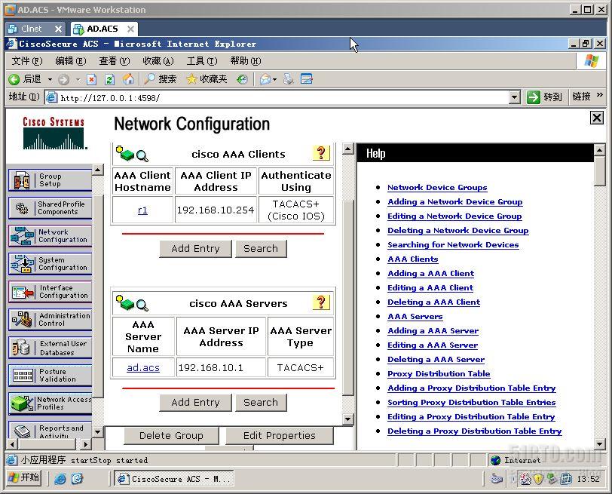
Task: Click CiscoSecure ACS taskbar button
Action: [x=174, y=478]
